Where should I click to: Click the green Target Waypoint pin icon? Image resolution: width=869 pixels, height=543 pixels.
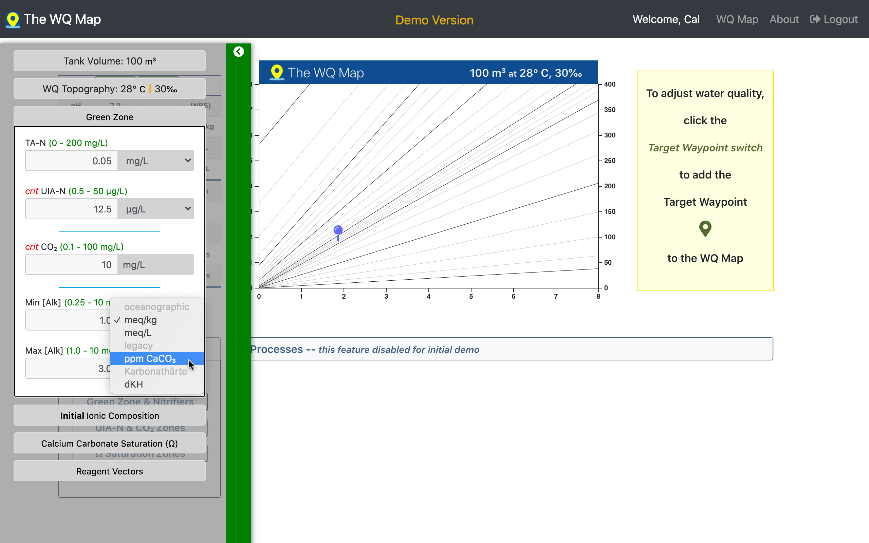pyautogui.click(x=705, y=228)
